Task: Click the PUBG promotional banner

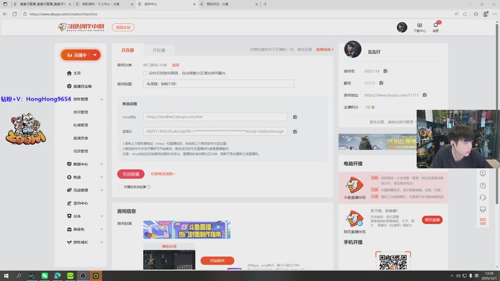Action: pos(377,142)
